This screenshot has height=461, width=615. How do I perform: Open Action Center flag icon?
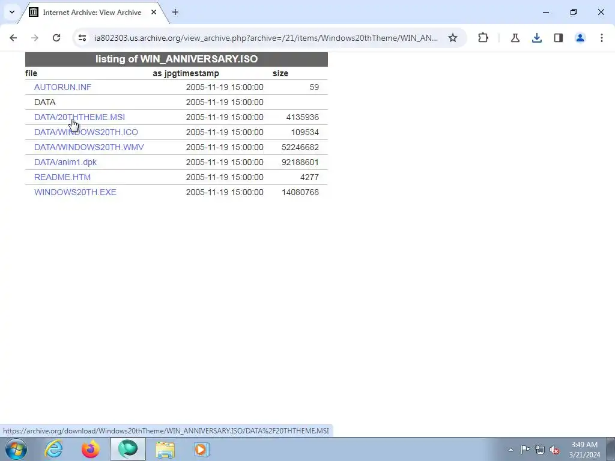(525, 450)
